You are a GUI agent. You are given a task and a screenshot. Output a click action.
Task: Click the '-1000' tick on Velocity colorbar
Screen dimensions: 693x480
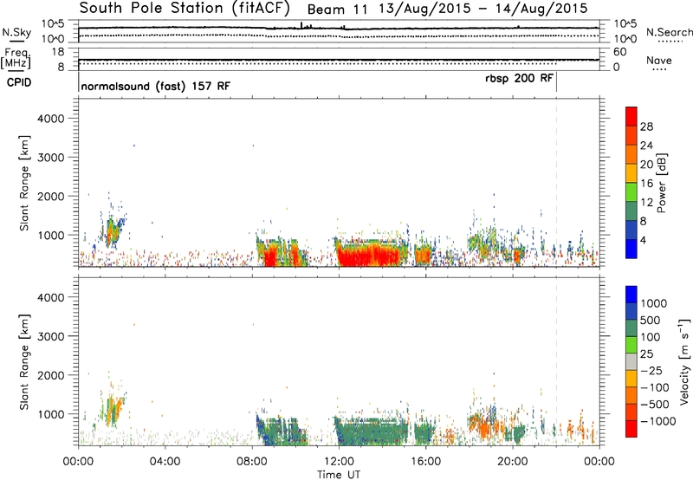pyautogui.click(x=657, y=421)
